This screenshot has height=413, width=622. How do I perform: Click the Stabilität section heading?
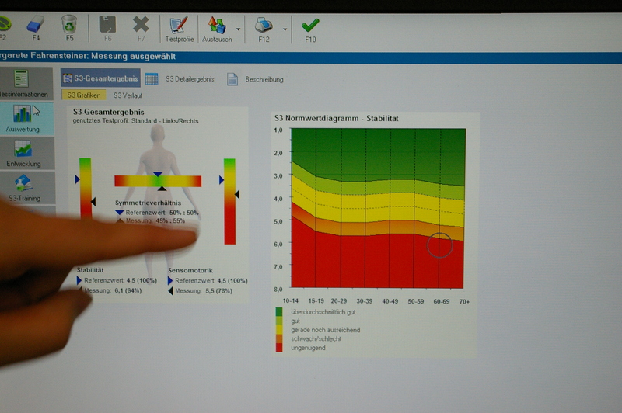pos(90,270)
